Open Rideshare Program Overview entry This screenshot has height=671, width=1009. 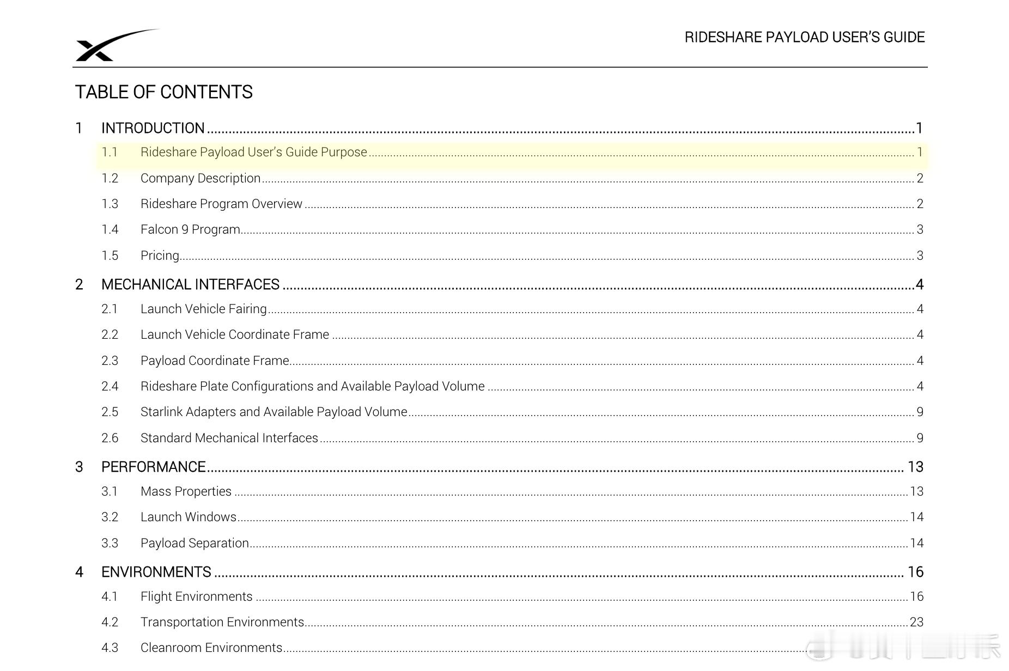click(x=512, y=204)
